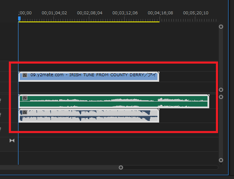Click the fx badge on the gray selected audio clip
The image size is (234, 179).
click(25, 112)
